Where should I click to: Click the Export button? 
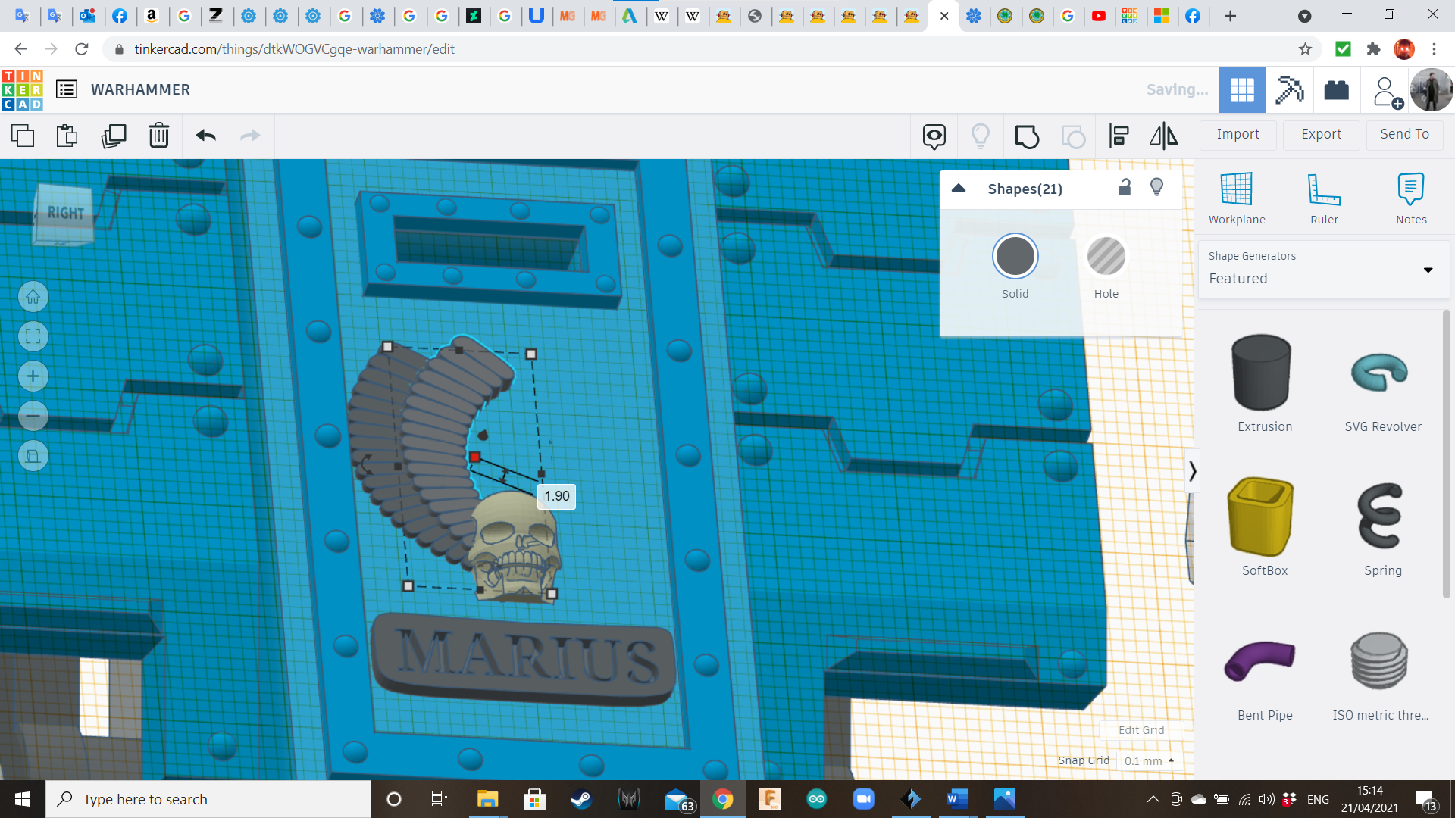pyautogui.click(x=1321, y=134)
